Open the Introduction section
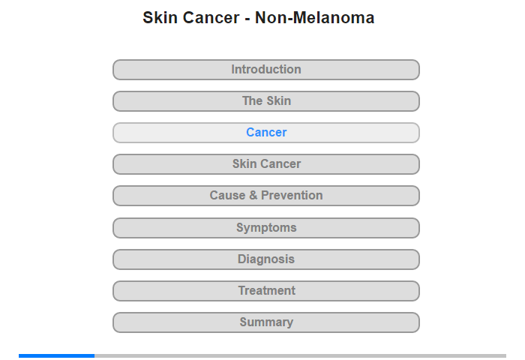525x360 pixels. [x=266, y=70]
